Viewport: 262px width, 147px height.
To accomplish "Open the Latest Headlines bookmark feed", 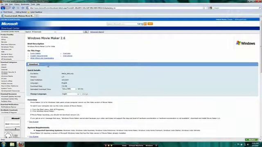I will click(x=35, y=12).
